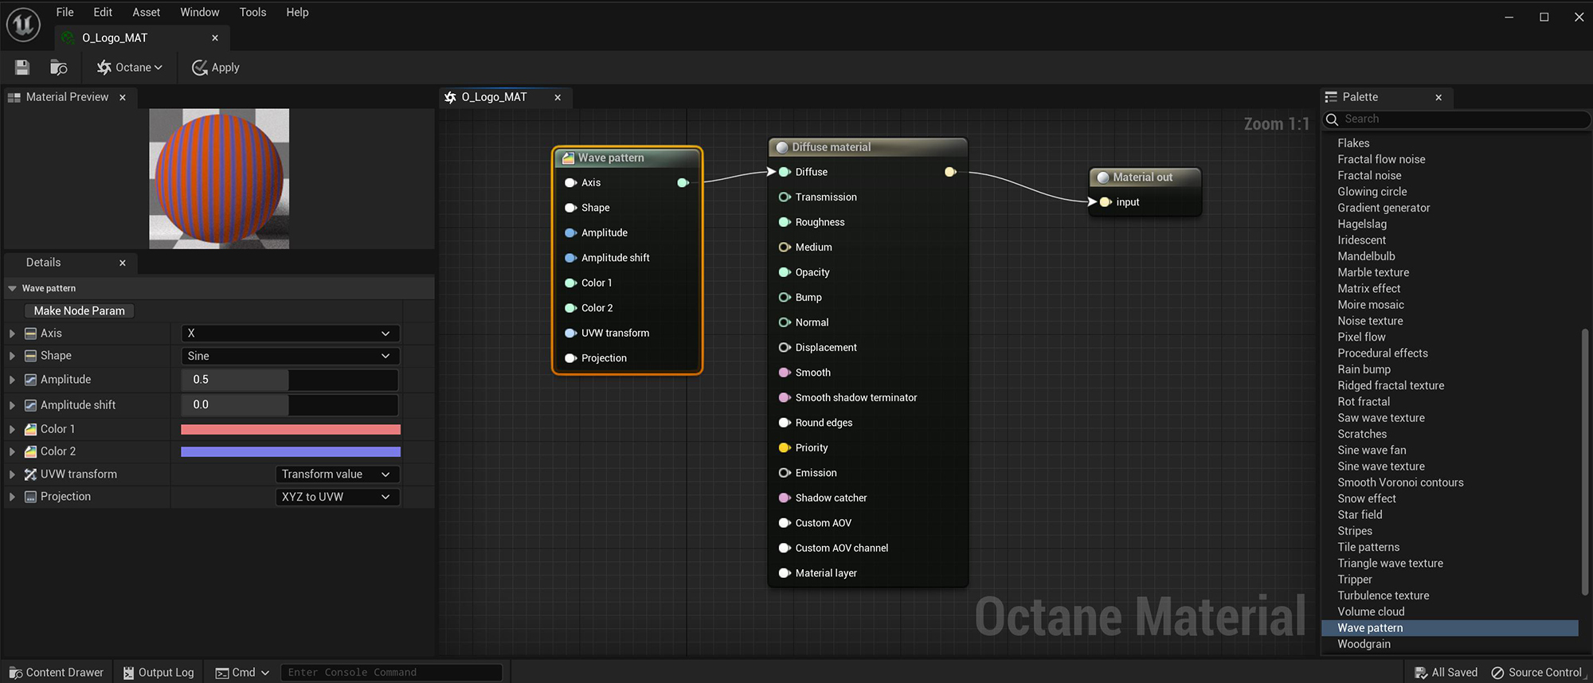Click the Amplitude input pin on Wave pattern
Image resolution: width=1593 pixels, height=683 pixels.
[570, 233]
